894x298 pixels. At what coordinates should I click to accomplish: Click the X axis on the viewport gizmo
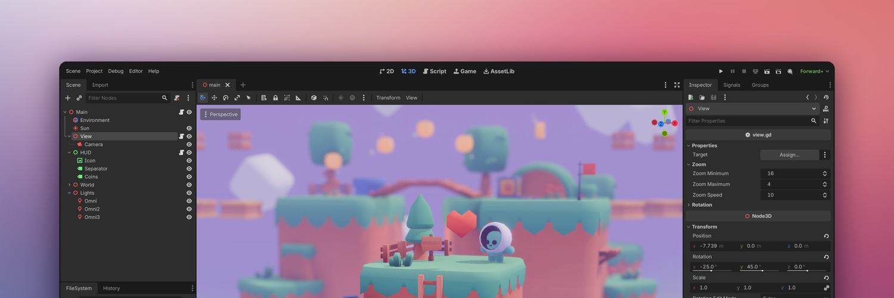coord(675,123)
